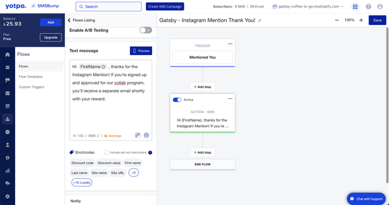Viewport: 389px width, 205px height.
Task: Zoom in the flow canvas with plus
Action: coord(361,20)
